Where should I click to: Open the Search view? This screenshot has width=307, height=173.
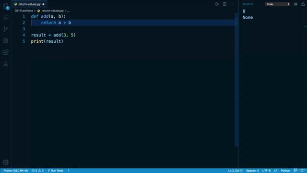click(x=6, y=17)
